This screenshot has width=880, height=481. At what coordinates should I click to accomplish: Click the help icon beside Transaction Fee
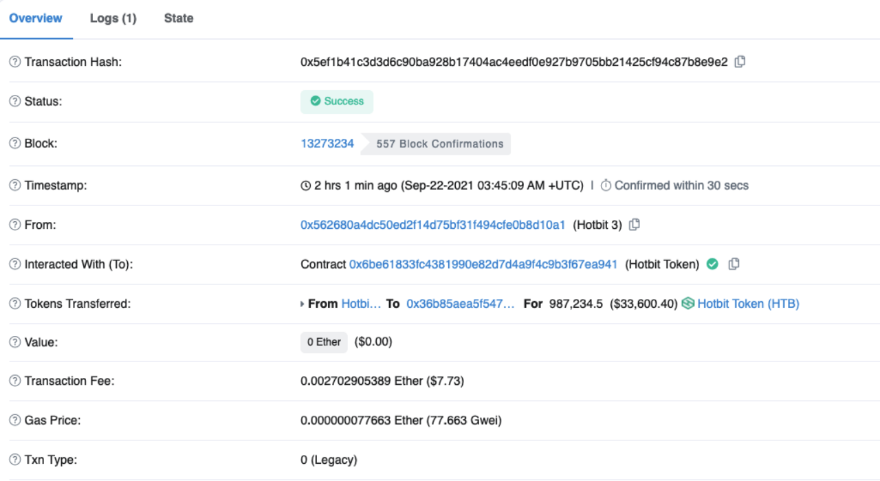click(14, 381)
